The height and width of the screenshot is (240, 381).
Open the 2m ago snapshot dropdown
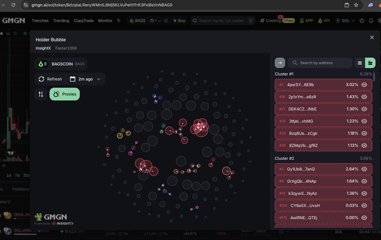85,79
